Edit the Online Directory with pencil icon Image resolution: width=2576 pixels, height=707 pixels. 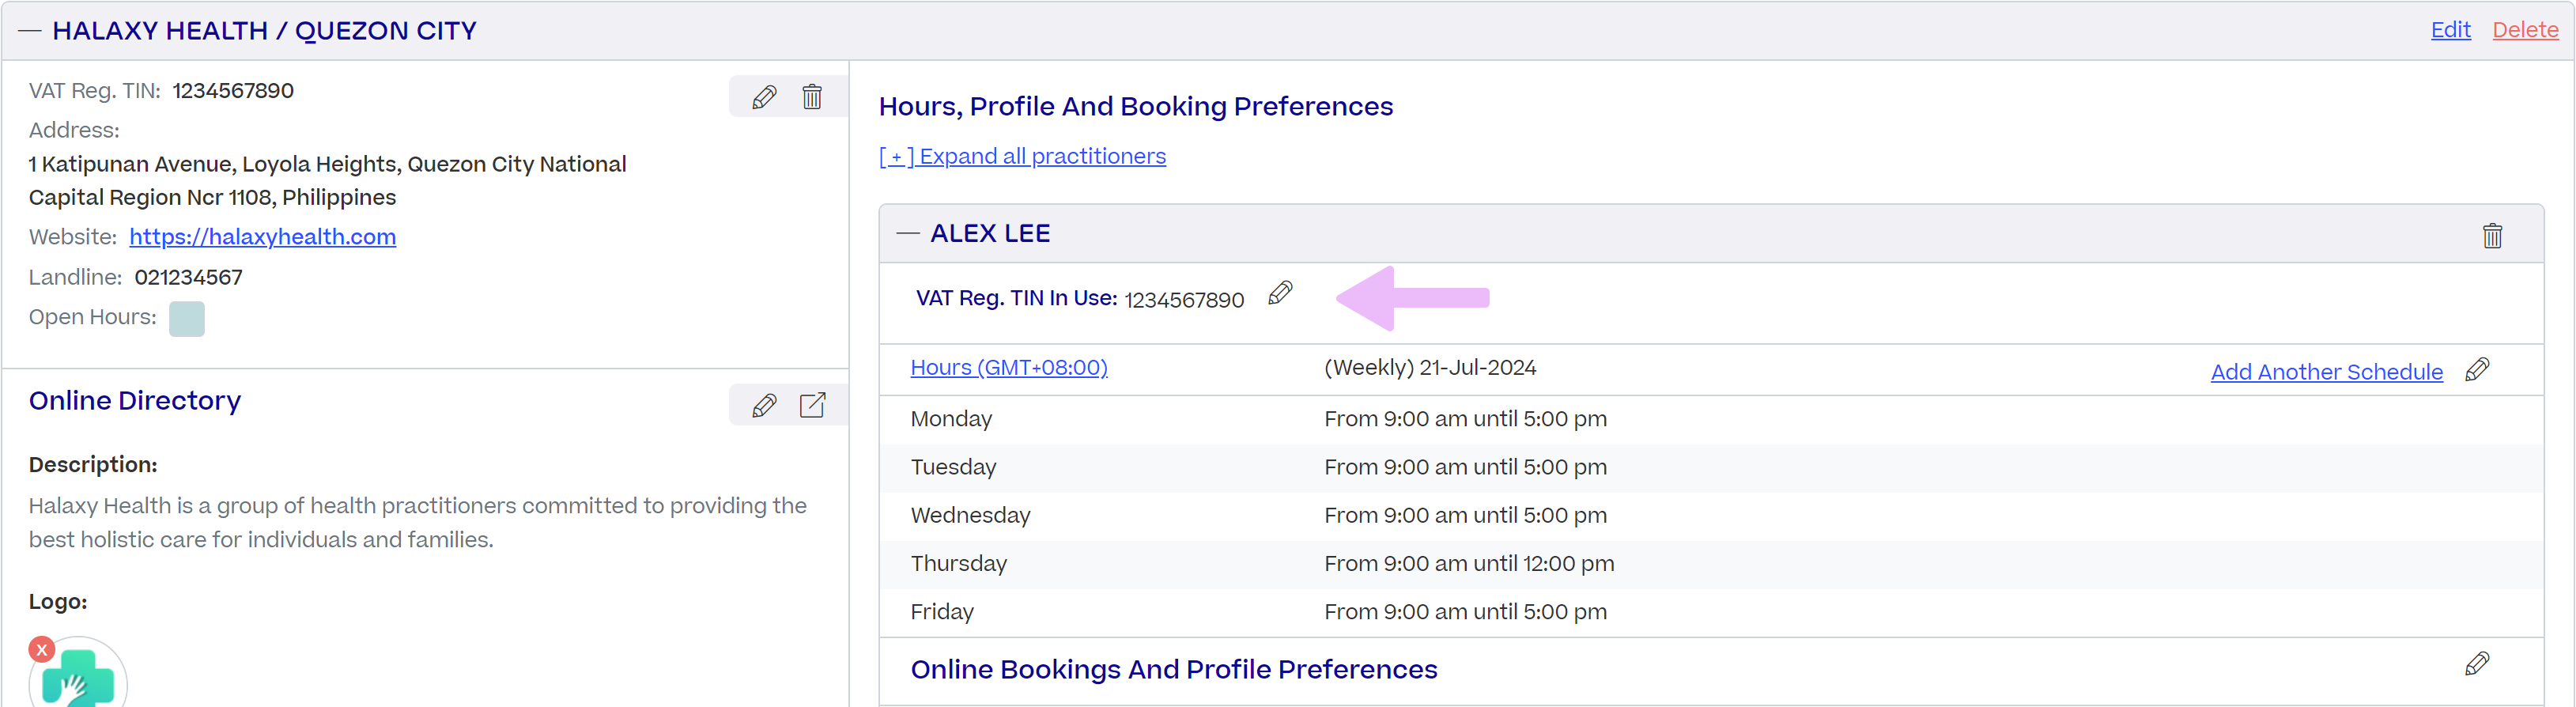pyautogui.click(x=764, y=405)
